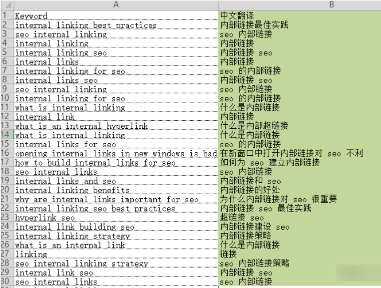This screenshot has width=381, height=288.
Task: Click cell 'seo 的内部链接' in row 10
Action: (300, 98)
